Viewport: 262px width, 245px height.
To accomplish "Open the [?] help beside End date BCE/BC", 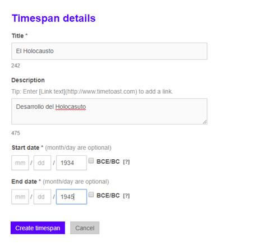I will 126,196.
